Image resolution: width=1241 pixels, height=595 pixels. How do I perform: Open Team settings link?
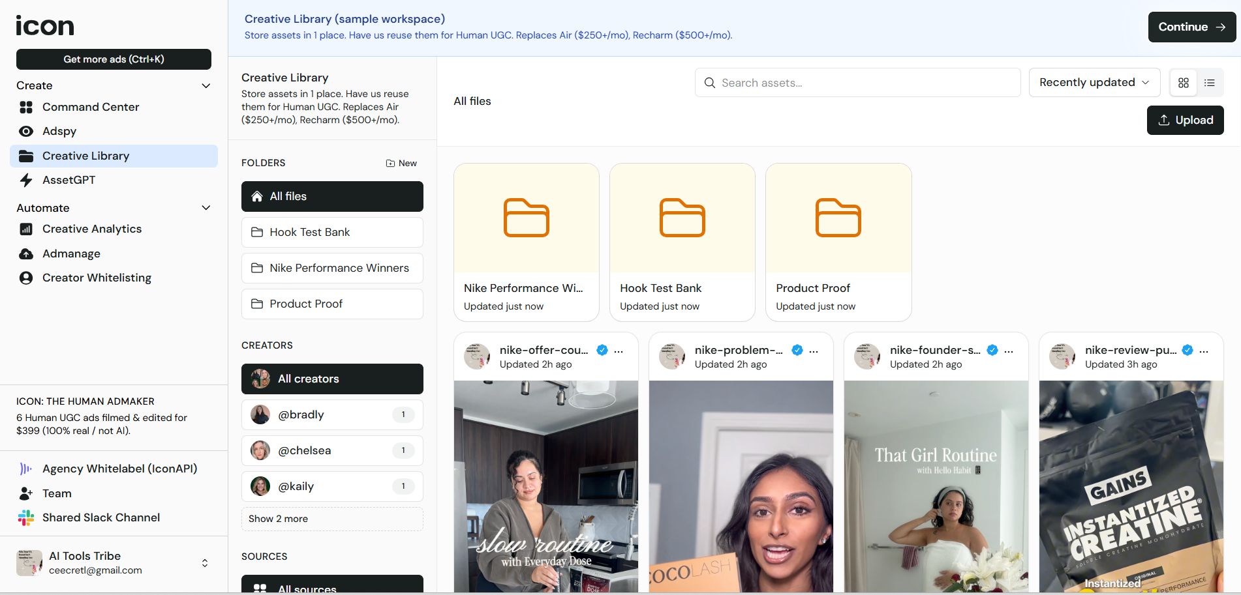pos(114,493)
